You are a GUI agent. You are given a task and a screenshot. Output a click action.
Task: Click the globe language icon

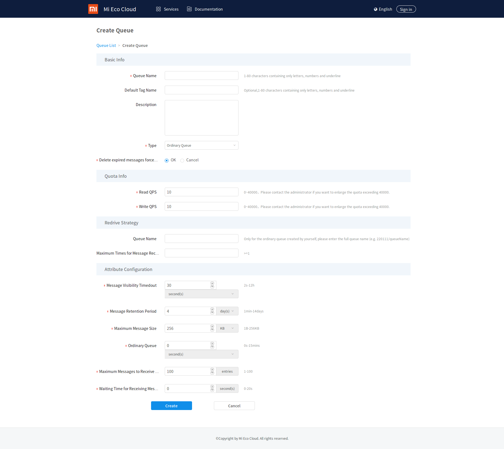[376, 9]
